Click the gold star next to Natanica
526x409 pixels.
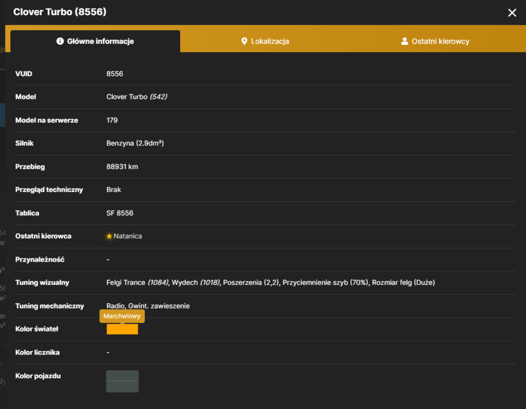(x=109, y=236)
